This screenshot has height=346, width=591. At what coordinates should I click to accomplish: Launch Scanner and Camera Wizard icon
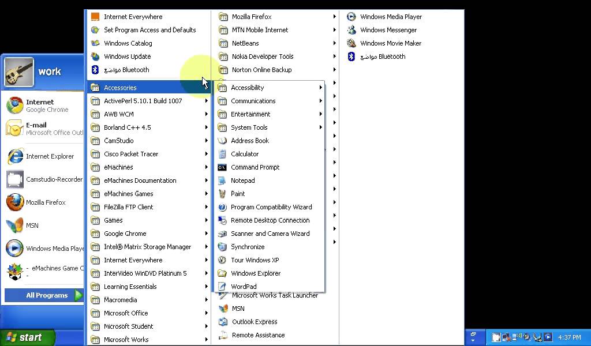(222, 234)
